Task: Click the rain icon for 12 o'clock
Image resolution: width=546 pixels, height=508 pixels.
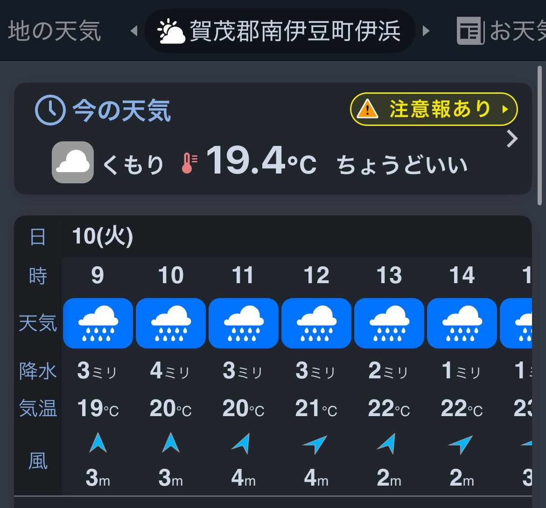Action: pos(316,323)
